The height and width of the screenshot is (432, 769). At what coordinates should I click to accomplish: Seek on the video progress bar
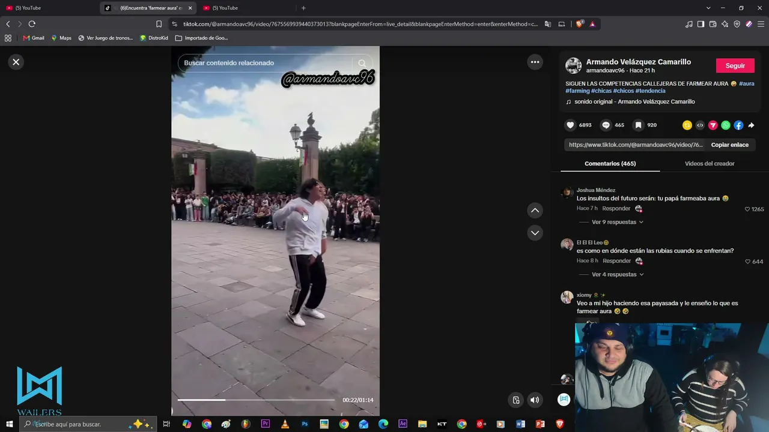pos(256,400)
